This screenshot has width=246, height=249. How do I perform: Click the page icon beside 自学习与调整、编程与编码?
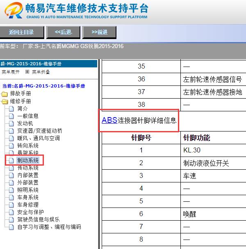pyautogui.click(x=11, y=227)
